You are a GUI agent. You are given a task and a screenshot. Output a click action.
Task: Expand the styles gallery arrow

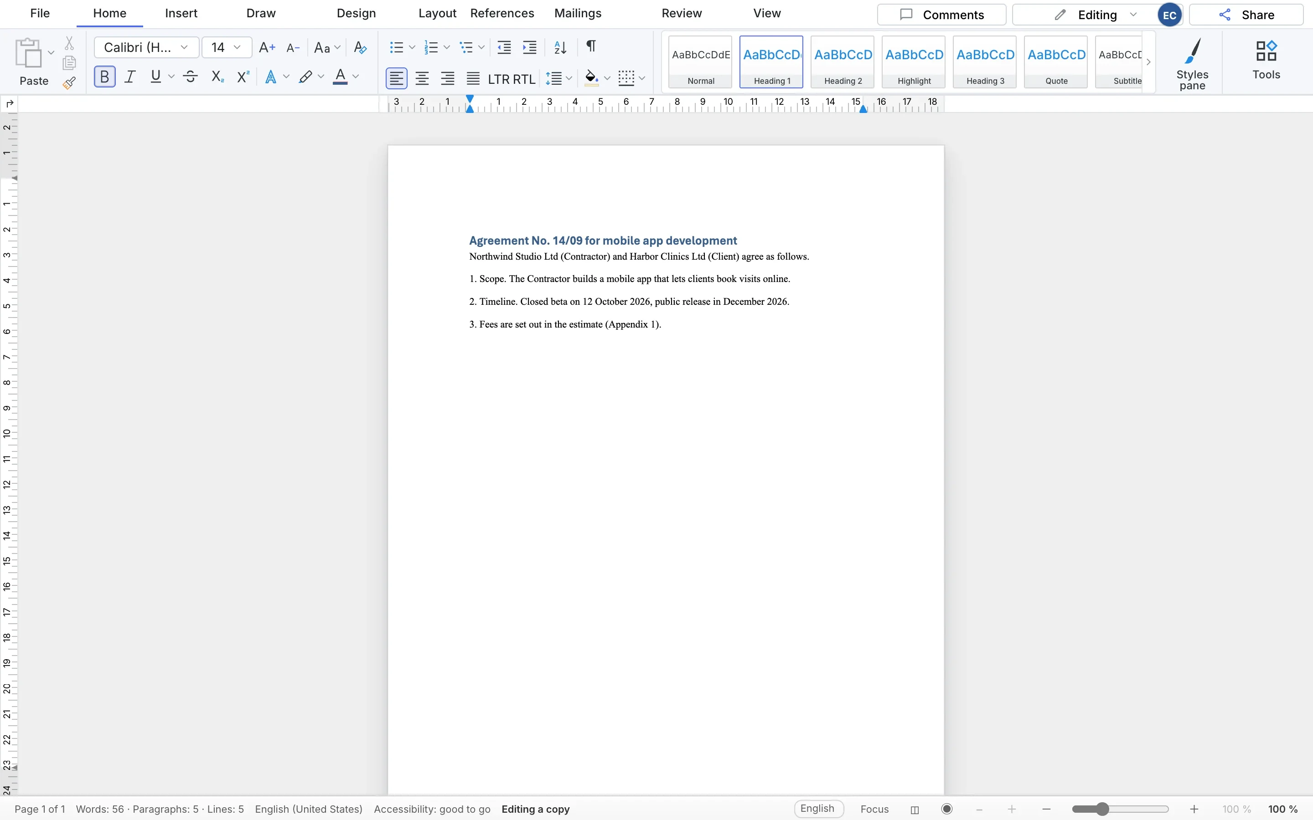[1148, 62]
